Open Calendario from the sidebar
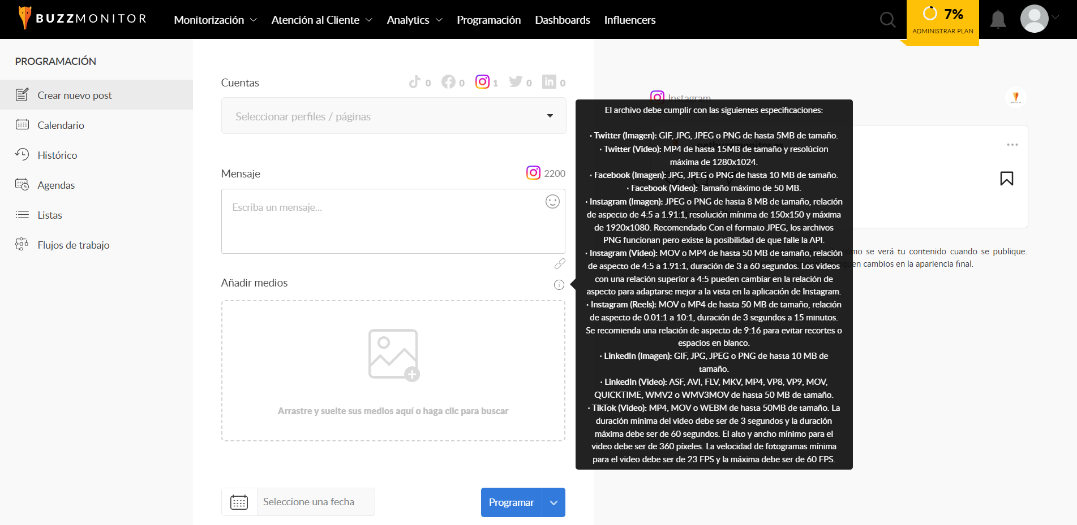1077x525 pixels. point(61,125)
